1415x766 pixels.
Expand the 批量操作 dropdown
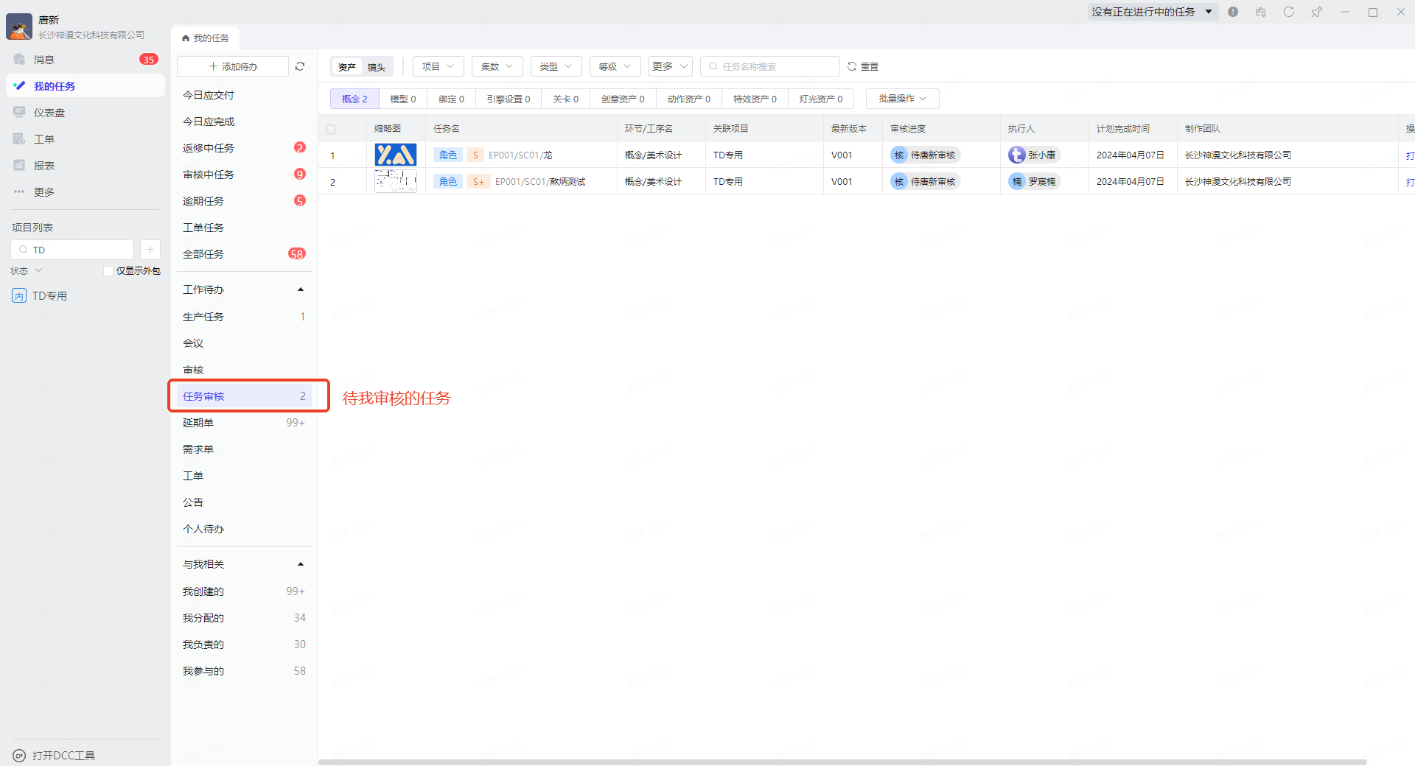coord(902,99)
